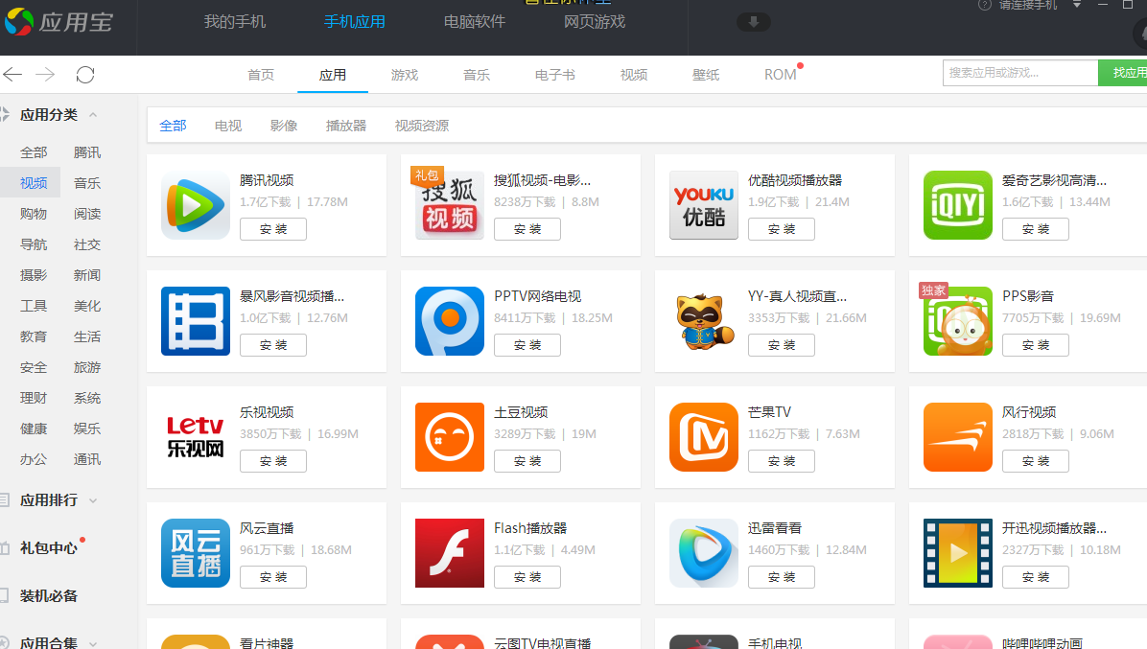Filter by 视频资源 subcategory
Screen dimensions: 1147x649
[422, 126]
